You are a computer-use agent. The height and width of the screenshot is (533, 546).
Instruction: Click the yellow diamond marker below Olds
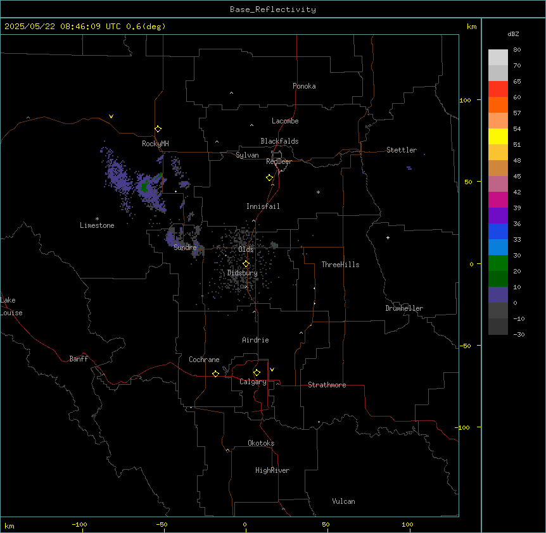pos(246,264)
